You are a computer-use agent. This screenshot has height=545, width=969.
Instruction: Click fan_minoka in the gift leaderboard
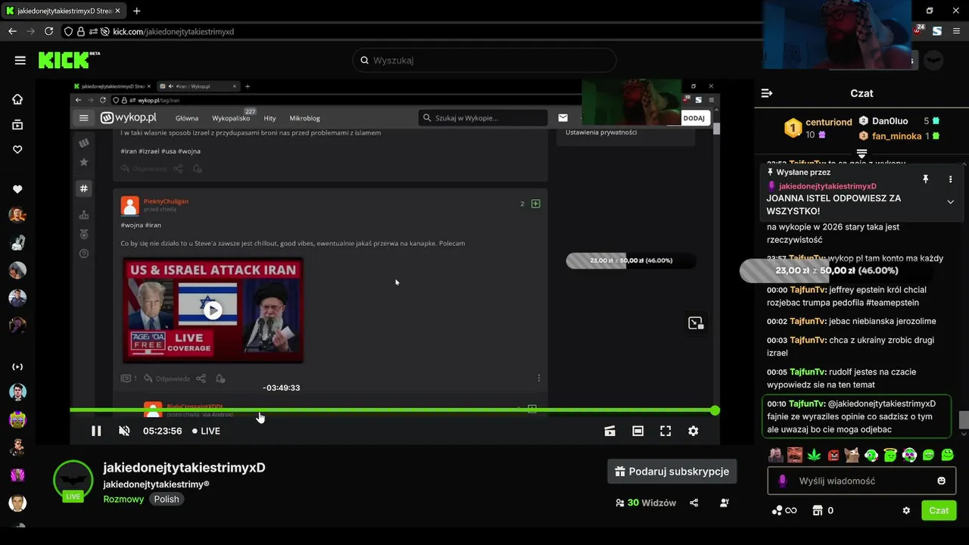[896, 136]
